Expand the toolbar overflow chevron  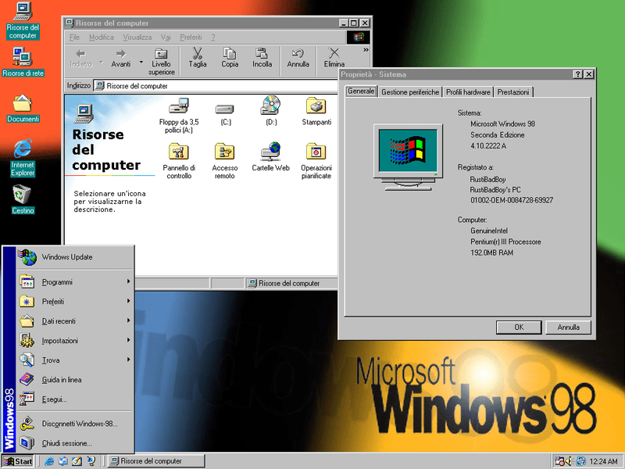pyautogui.click(x=366, y=50)
